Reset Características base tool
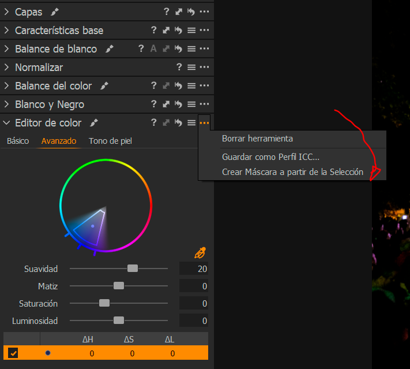The height and width of the screenshot is (369, 410). 179,31
